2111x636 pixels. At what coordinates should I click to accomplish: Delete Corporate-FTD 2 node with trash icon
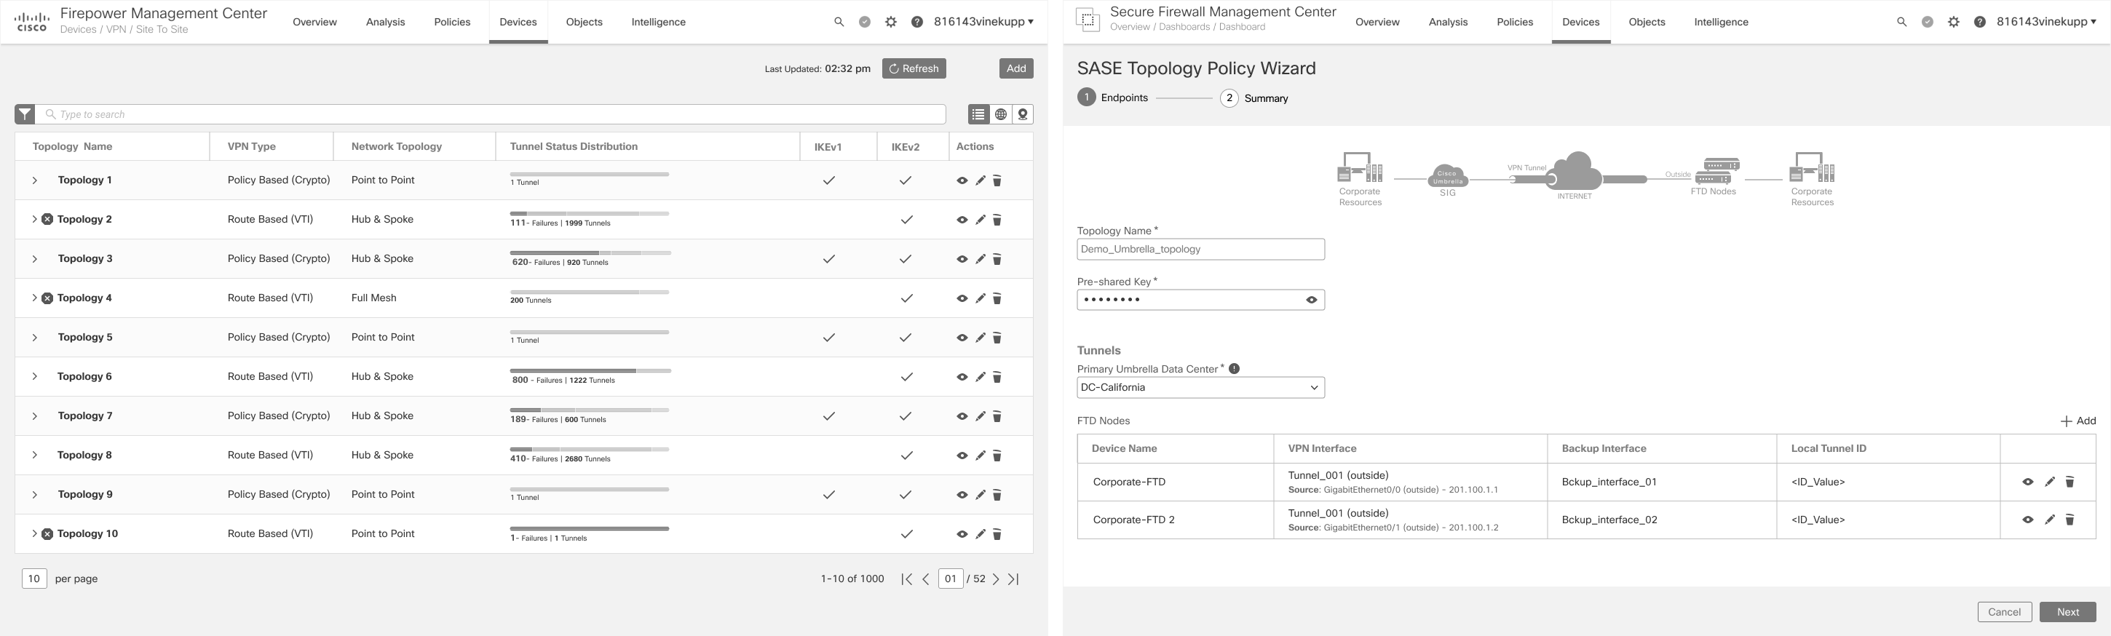(2070, 520)
